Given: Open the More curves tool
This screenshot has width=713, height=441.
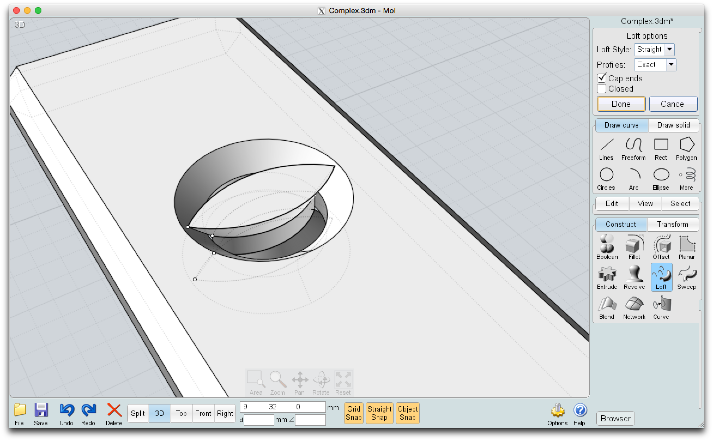Looking at the screenshot, I should pos(686,179).
